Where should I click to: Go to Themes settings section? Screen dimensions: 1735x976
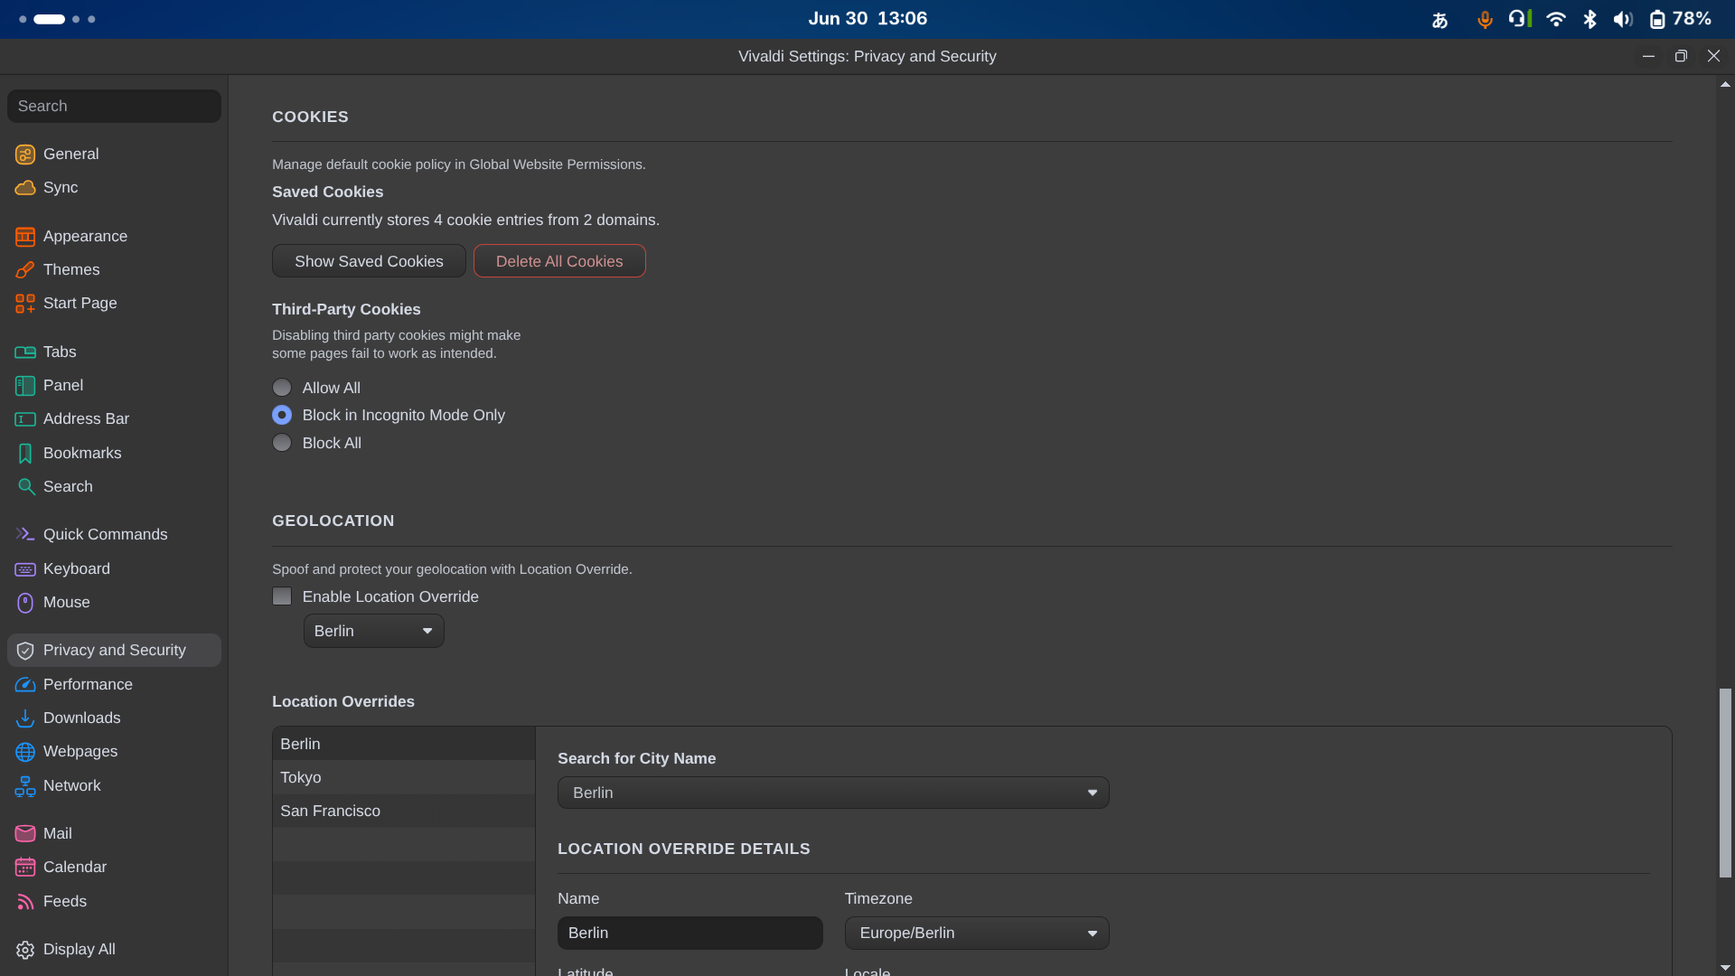[114, 270]
